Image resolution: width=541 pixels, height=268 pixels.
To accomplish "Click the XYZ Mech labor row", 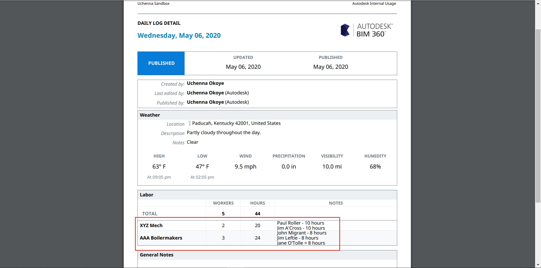I will pos(151,225).
